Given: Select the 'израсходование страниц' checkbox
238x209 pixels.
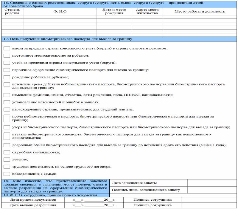Looking at the screenshot, I should [7, 109].
